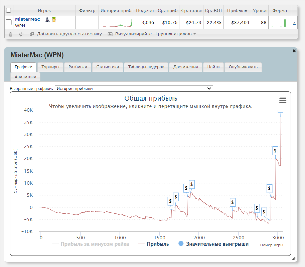Open the chart hamburger menu icon
Viewport: 305px width, 267px height.
point(283,100)
